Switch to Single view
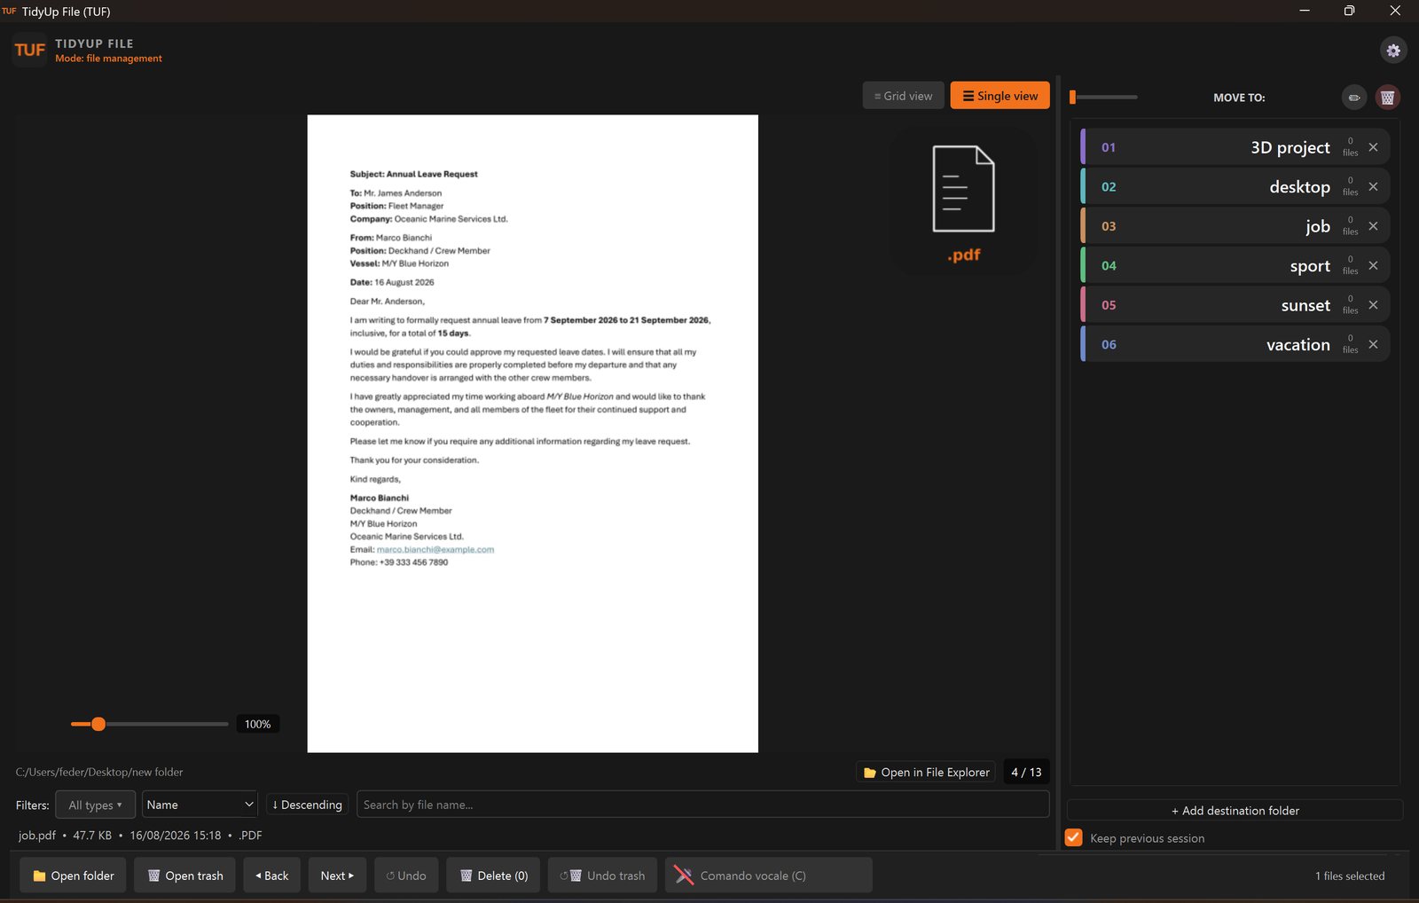This screenshot has width=1419, height=903. tap(1000, 96)
